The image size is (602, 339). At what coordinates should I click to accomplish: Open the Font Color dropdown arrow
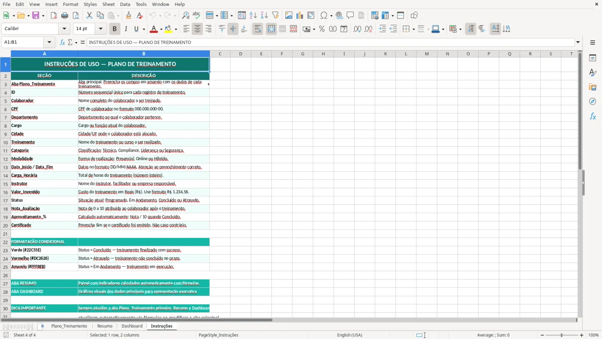click(x=161, y=29)
